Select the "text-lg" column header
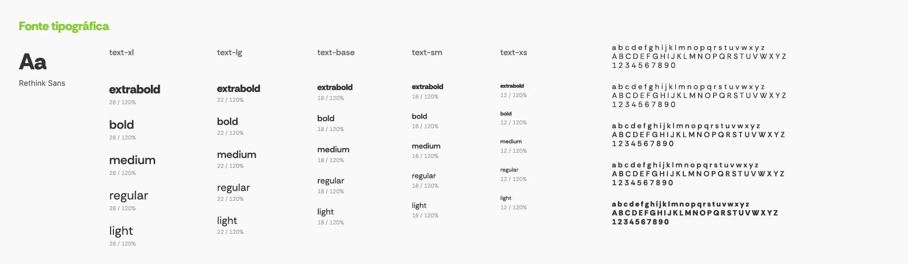 click(x=229, y=52)
